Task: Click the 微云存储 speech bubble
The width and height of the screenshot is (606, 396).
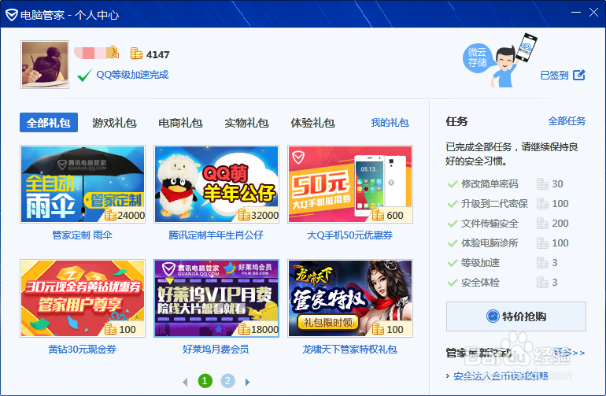Action: tap(477, 57)
